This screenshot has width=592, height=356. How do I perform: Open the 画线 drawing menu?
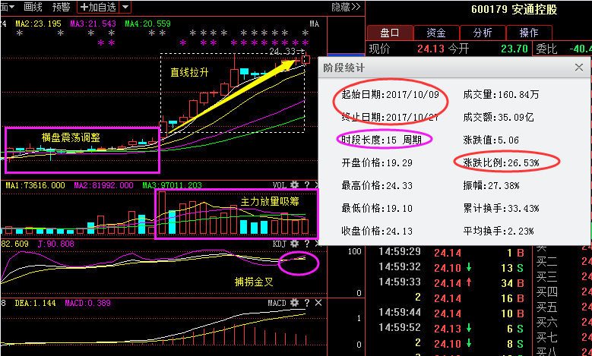[33, 7]
